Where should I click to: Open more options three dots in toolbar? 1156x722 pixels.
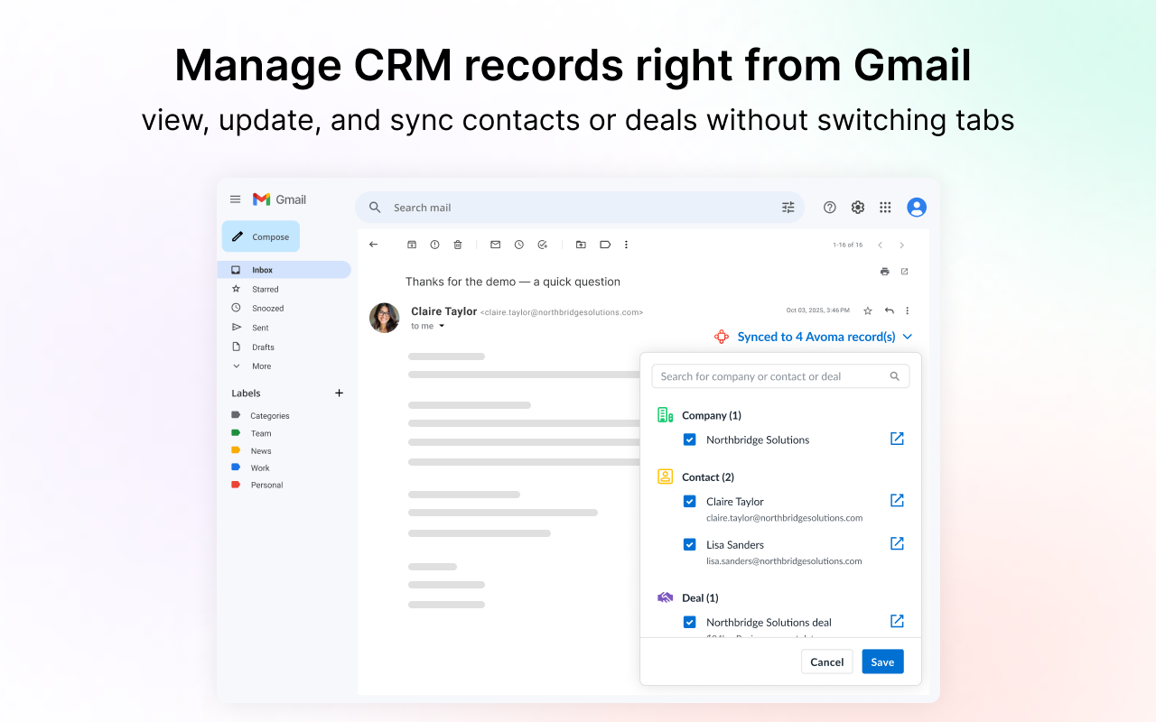click(x=627, y=245)
